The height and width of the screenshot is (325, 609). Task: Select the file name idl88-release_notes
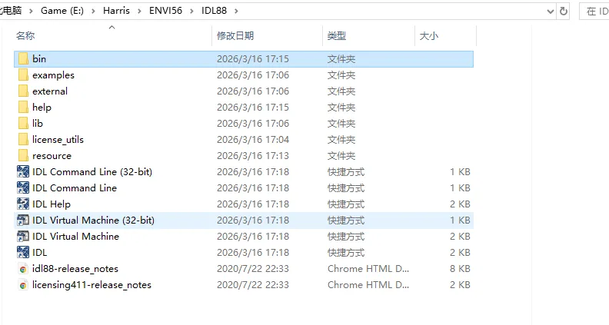pos(75,269)
